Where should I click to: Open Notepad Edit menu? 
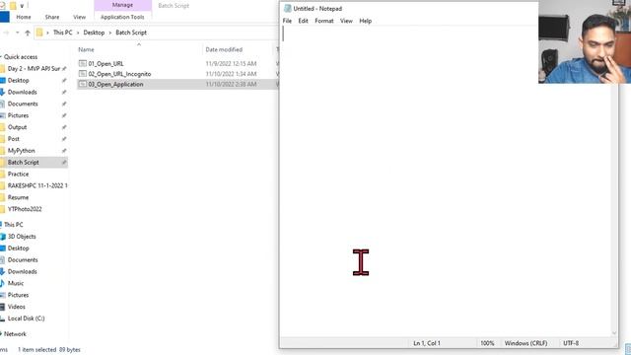[303, 21]
